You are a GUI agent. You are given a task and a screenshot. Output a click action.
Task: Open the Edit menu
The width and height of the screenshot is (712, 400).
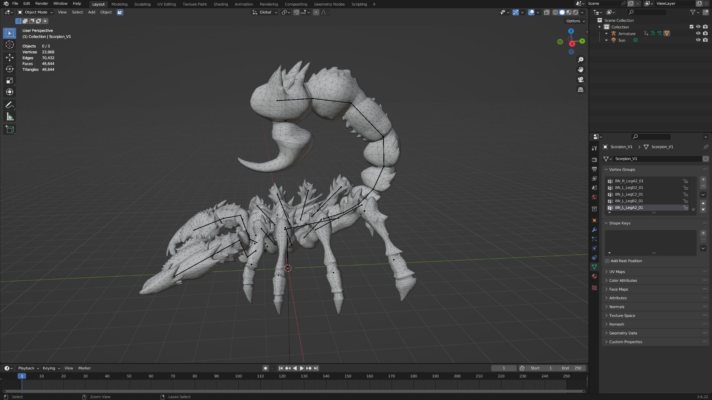[27, 4]
